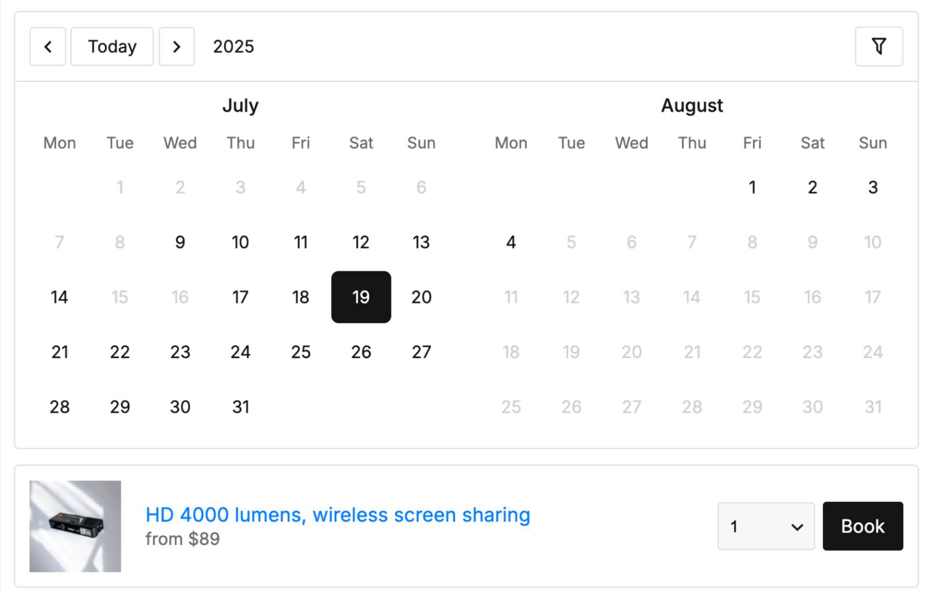Viewport: 931px width, 595px height.
Task: Select July 9 in the calendar
Action: pyautogui.click(x=180, y=242)
